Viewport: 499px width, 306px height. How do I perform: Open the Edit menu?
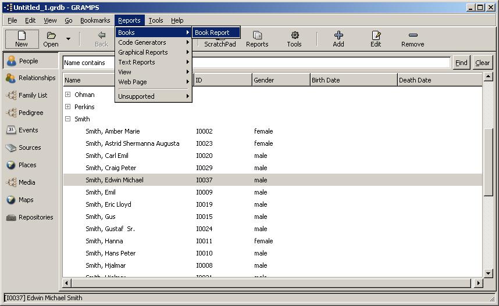pyautogui.click(x=30, y=20)
